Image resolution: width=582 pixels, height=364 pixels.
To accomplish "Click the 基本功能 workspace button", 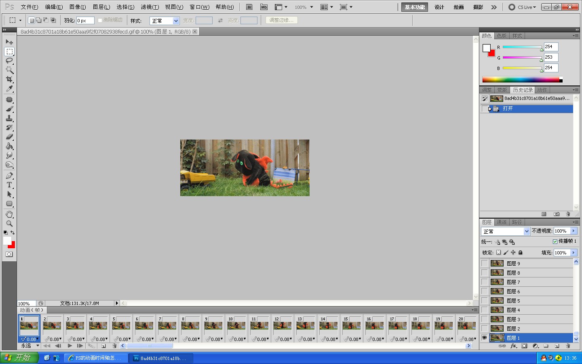I will (415, 7).
